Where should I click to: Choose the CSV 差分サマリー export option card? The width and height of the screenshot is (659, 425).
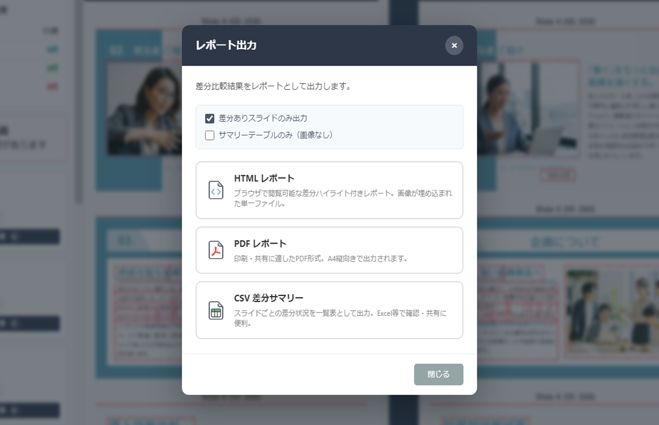coord(329,310)
